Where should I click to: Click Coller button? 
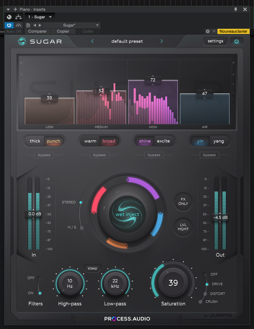click(88, 31)
